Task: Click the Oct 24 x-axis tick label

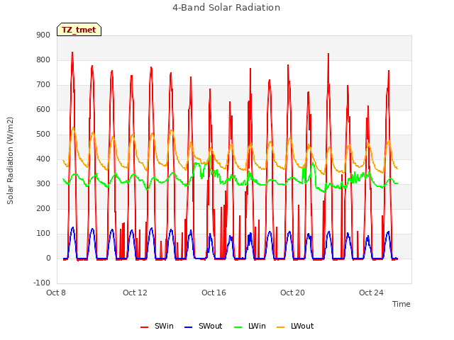Action: (x=371, y=293)
